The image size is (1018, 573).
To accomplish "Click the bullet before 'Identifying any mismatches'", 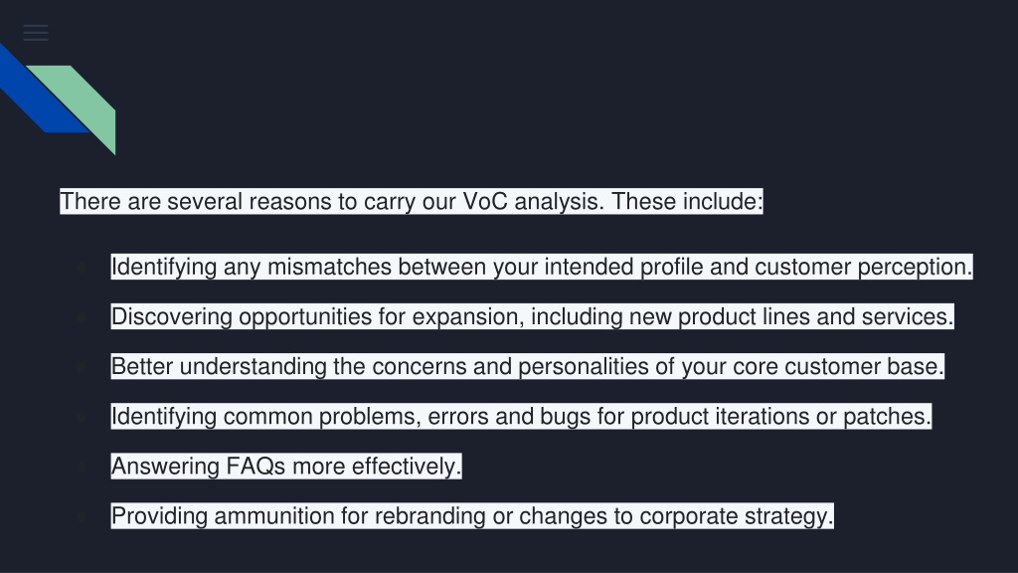I will click(82, 267).
